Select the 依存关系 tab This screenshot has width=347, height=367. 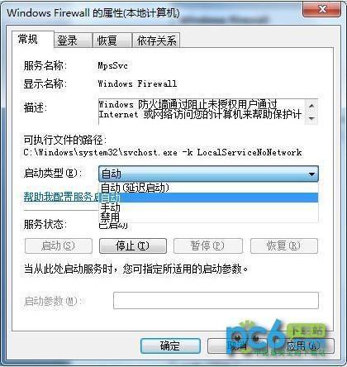point(156,41)
